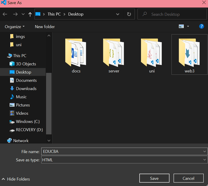208x186 pixels.
Task: Click the search magnifier icon
Action: (145, 14)
